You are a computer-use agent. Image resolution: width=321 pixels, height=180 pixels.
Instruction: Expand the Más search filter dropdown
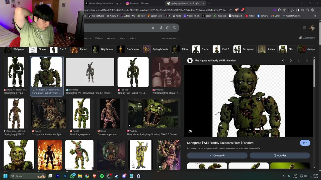point(133,38)
